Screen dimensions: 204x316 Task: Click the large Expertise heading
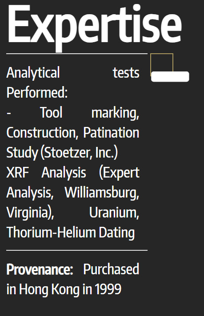[x=94, y=26]
